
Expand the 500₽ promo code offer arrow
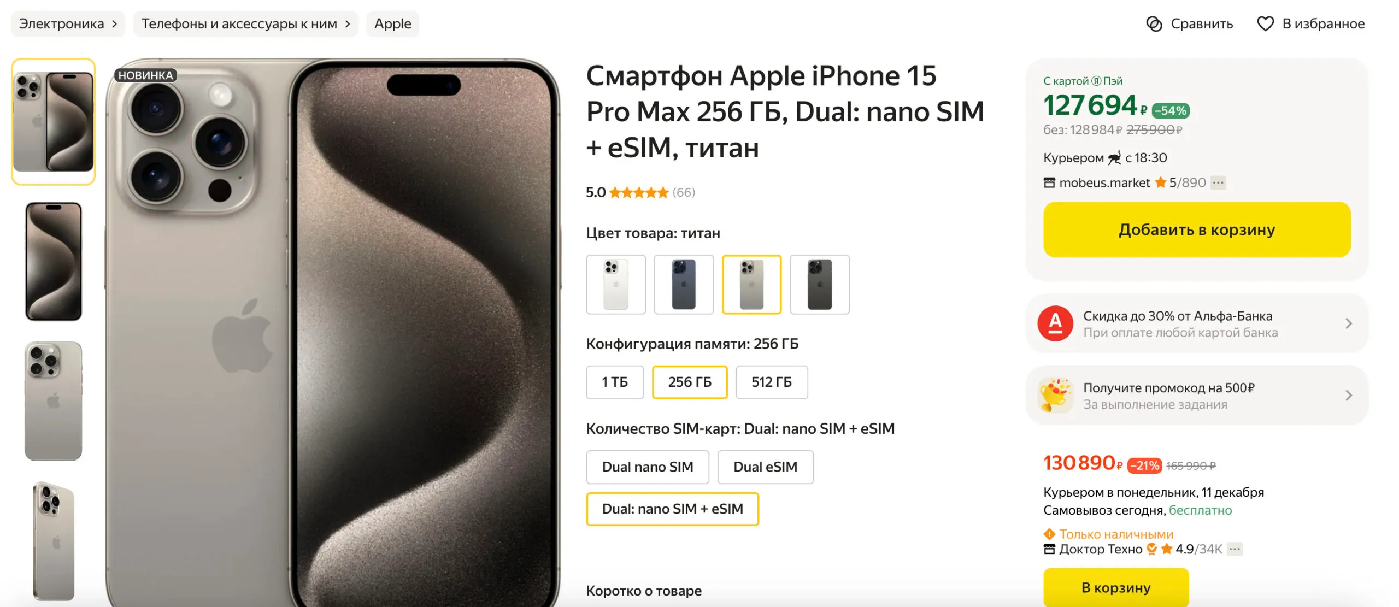(1349, 395)
